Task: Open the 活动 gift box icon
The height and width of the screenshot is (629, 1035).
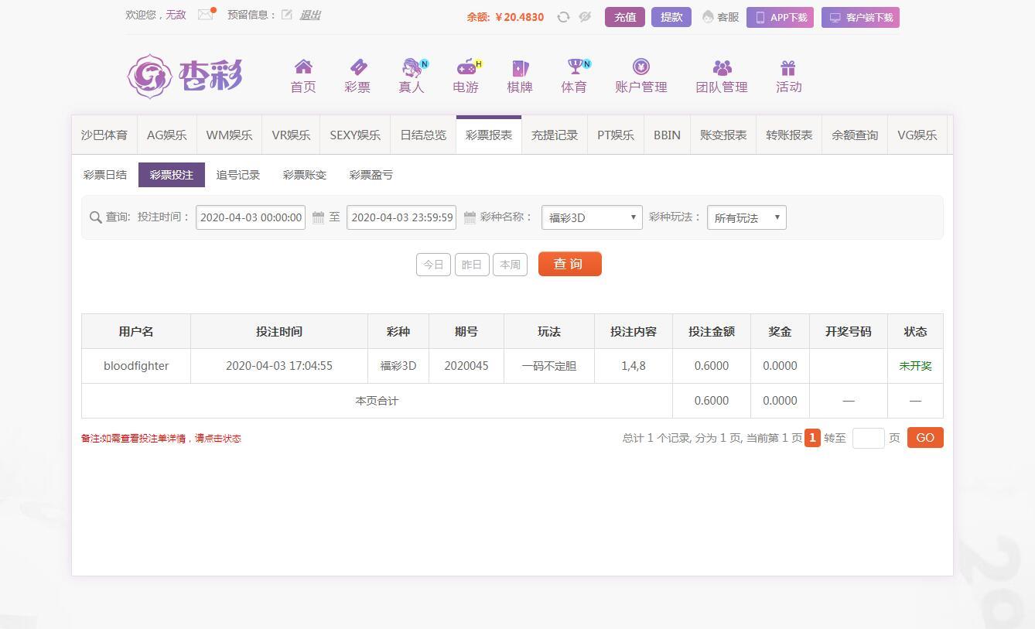Action: 788,68
